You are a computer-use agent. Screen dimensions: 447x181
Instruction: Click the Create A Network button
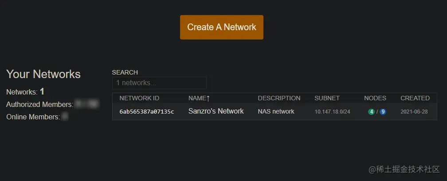coord(222,27)
